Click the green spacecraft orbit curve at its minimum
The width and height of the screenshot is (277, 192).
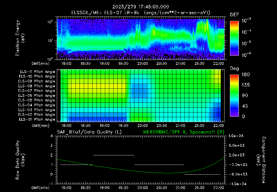tap(167, 173)
